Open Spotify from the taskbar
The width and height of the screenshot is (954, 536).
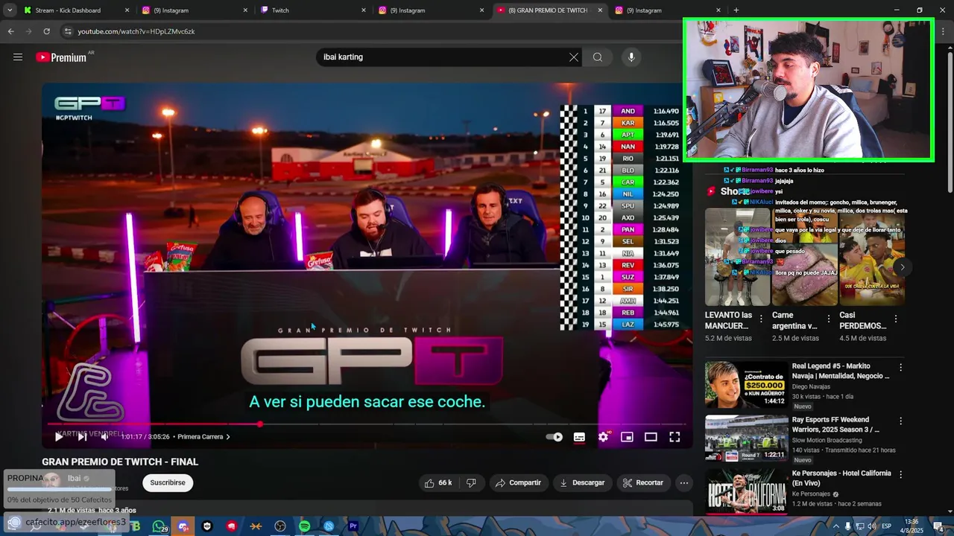304,526
